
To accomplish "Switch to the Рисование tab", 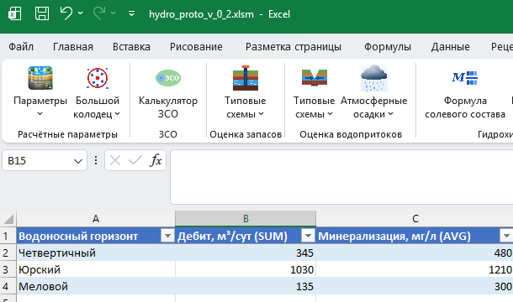I will (196, 47).
